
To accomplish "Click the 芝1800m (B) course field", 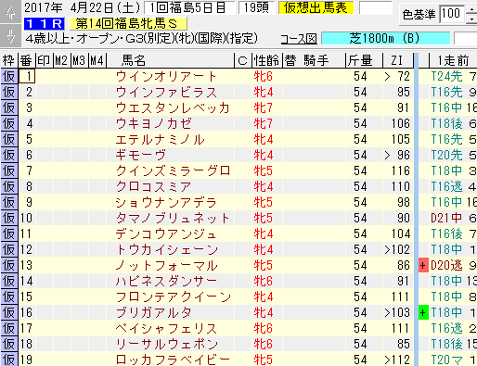I will point(385,39).
